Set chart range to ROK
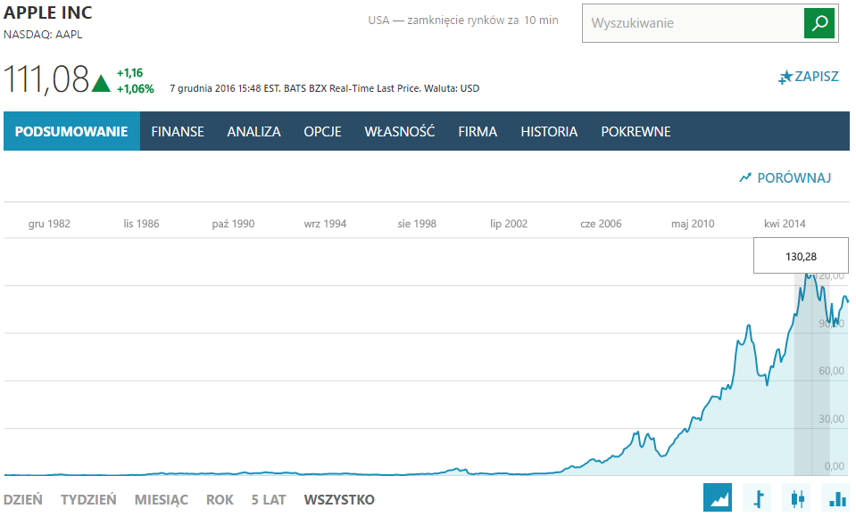This screenshot has height=517, width=856. (220, 499)
